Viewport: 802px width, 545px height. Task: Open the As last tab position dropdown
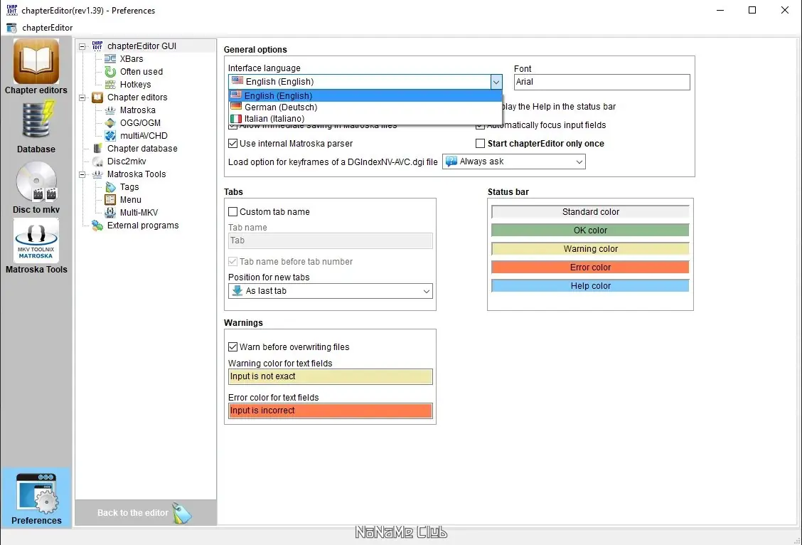pos(330,291)
